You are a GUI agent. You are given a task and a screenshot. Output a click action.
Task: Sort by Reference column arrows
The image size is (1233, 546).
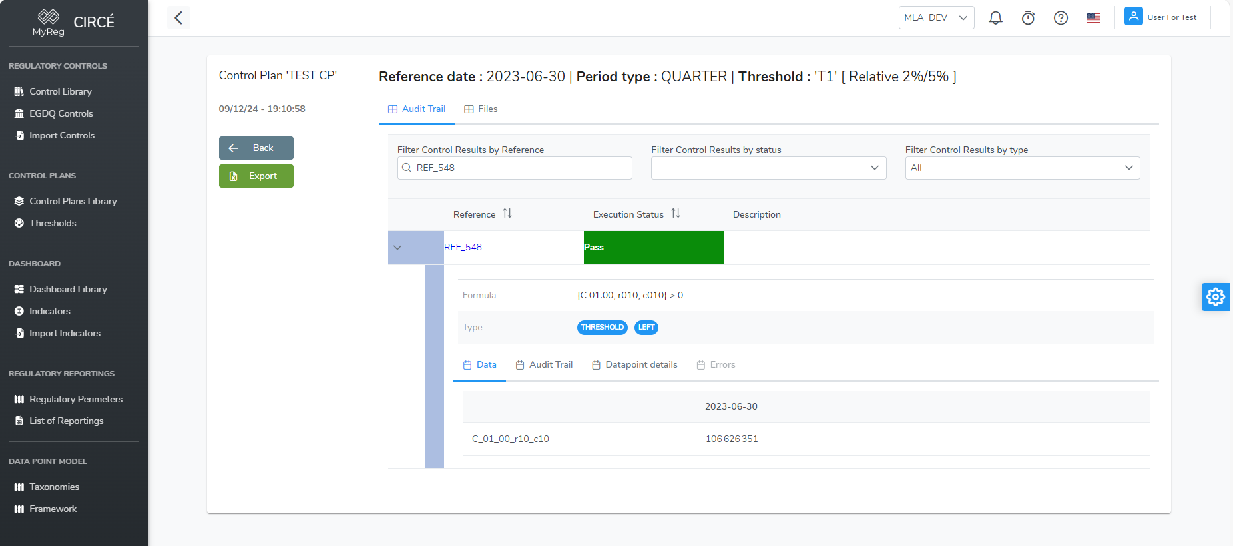click(507, 214)
